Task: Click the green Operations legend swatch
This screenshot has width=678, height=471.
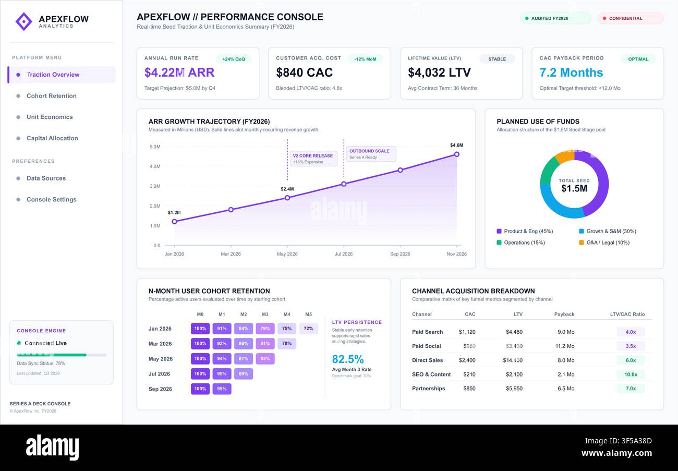Action: [499, 243]
